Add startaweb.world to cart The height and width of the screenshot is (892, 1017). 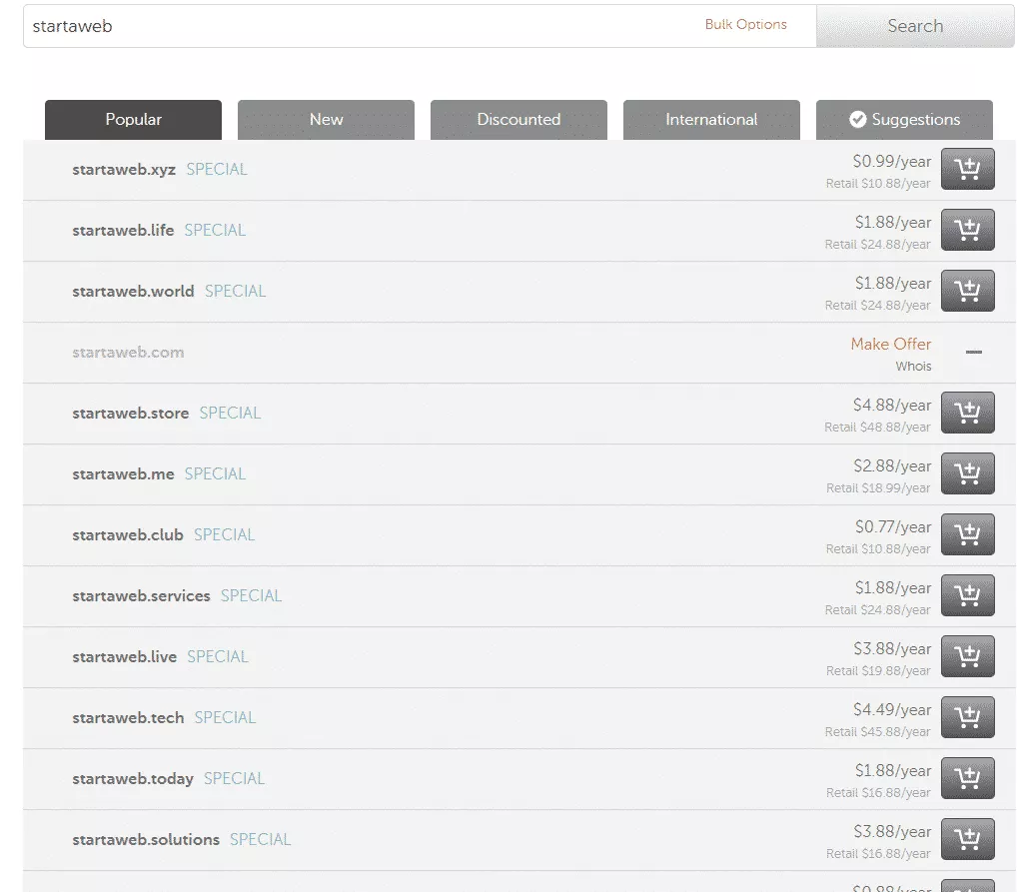coord(967,291)
